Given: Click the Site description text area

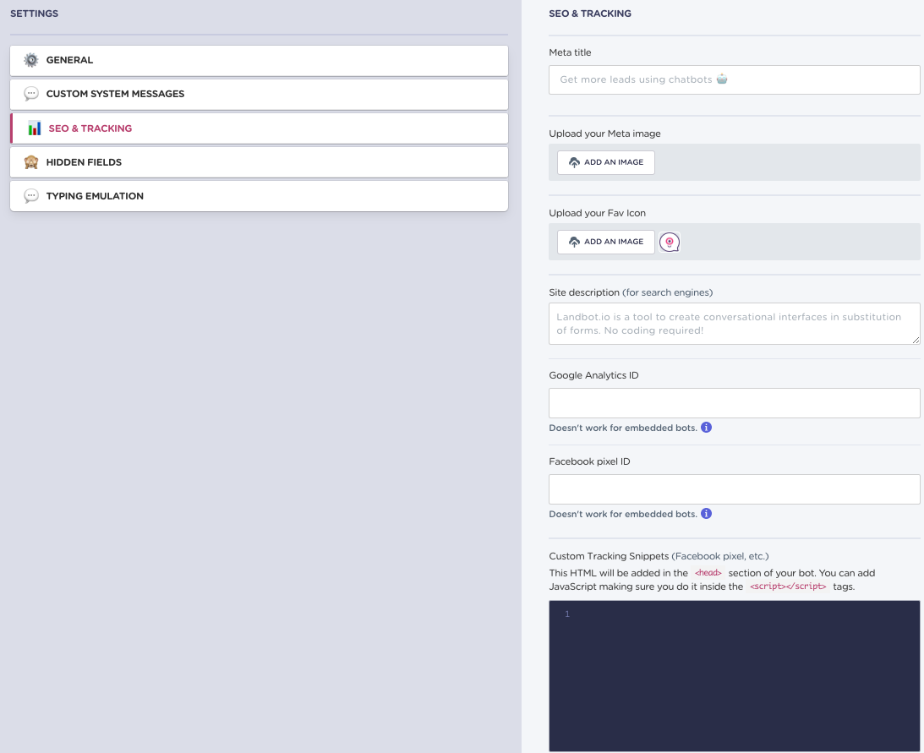Looking at the screenshot, I should (735, 324).
